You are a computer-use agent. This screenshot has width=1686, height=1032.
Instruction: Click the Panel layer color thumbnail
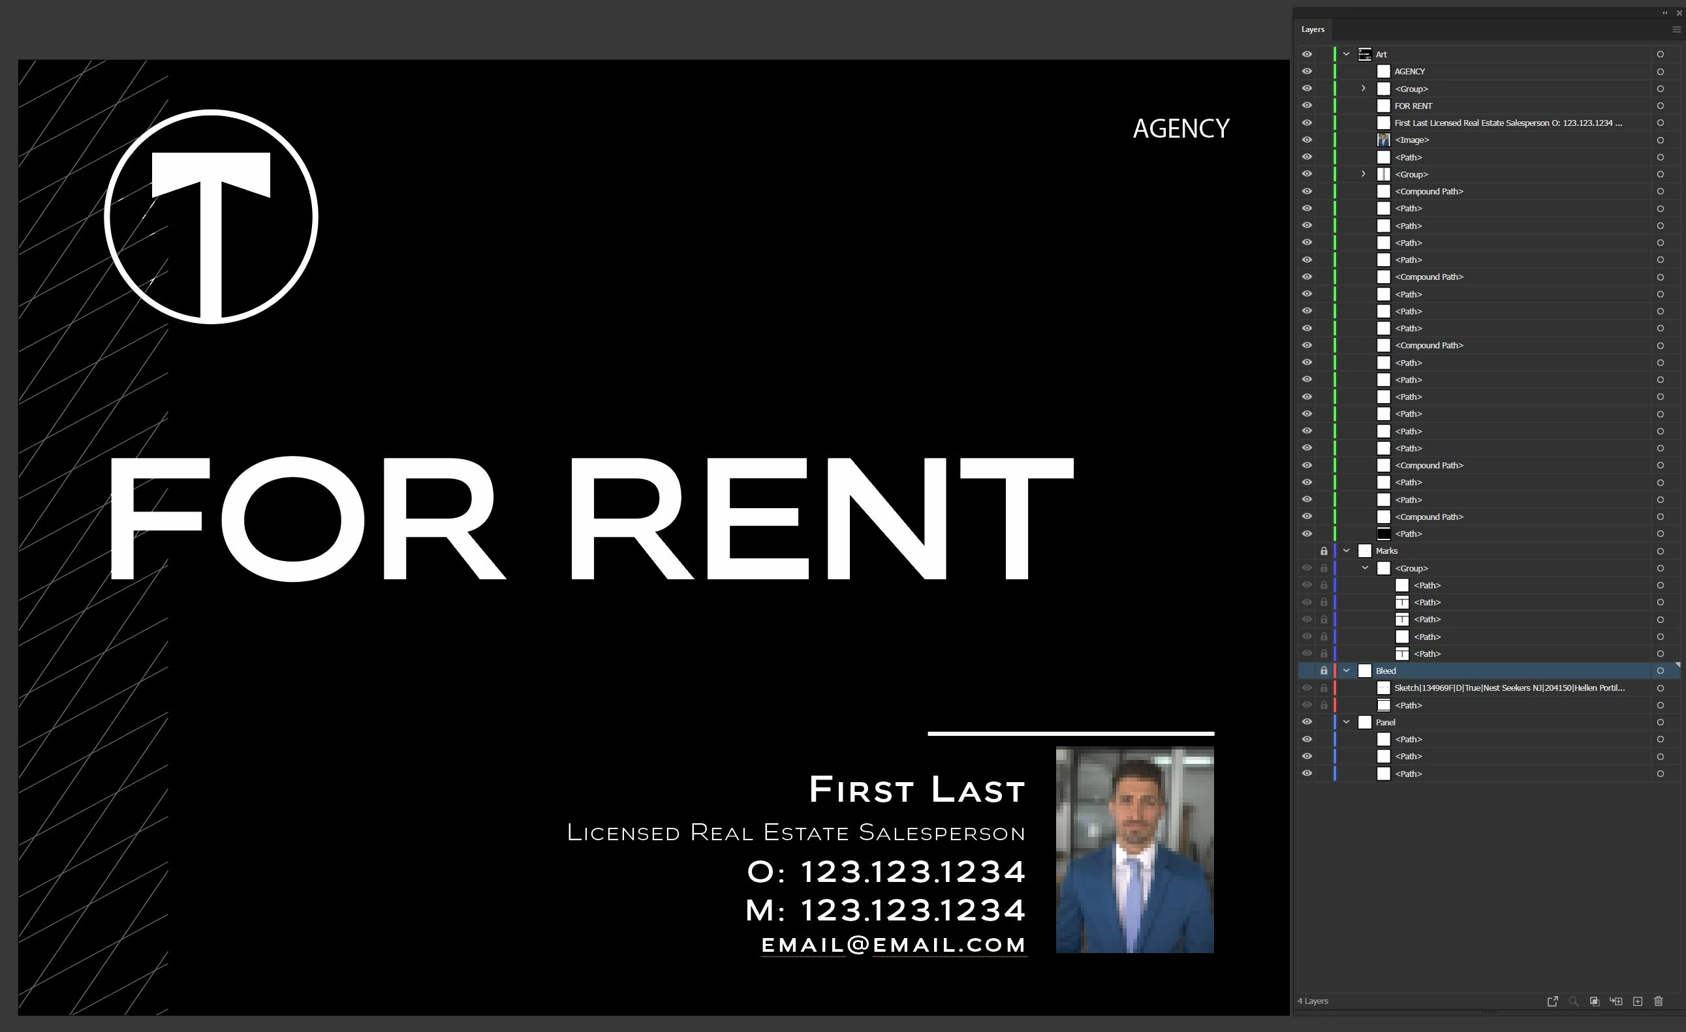pyautogui.click(x=1364, y=722)
